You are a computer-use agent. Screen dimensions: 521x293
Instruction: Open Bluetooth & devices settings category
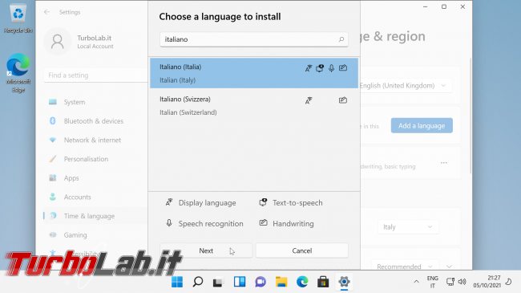[x=95, y=121]
